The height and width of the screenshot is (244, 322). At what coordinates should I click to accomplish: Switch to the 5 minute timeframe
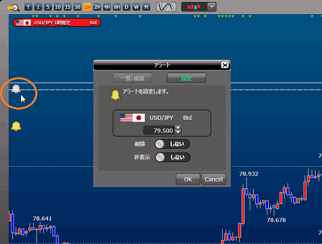[48, 7]
